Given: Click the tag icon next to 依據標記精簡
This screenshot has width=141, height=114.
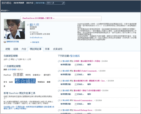Looking at the screenshot, I should 5,66.
